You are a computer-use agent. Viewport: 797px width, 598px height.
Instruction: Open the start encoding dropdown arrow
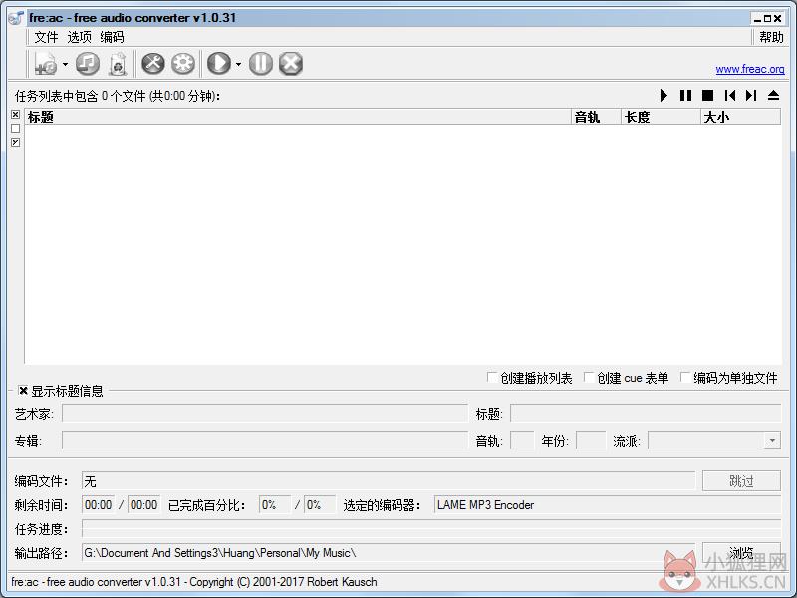point(238,64)
